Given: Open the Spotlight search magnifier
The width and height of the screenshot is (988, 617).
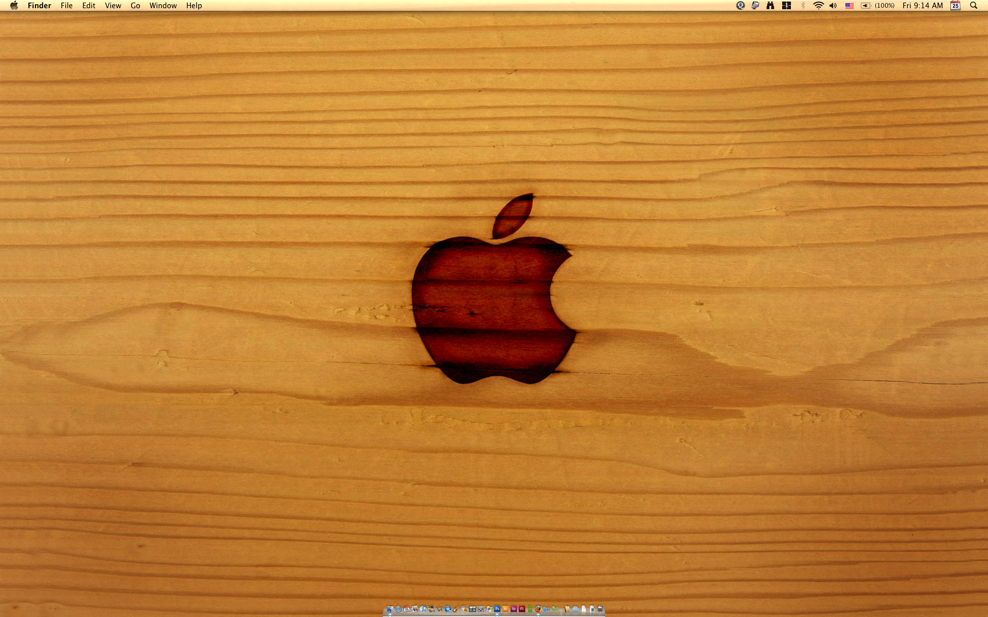Looking at the screenshot, I should pyautogui.click(x=974, y=6).
